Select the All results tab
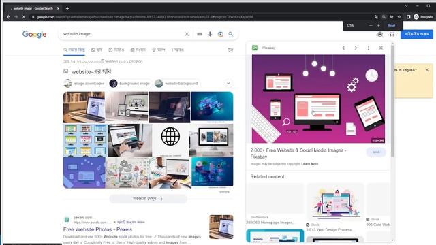 coord(74,50)
